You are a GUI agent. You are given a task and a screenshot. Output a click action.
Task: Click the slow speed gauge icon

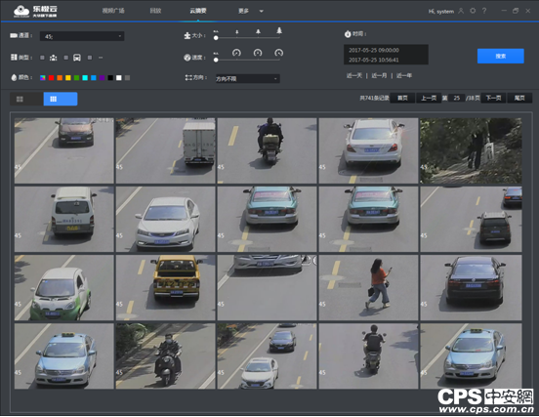(236, 53)
